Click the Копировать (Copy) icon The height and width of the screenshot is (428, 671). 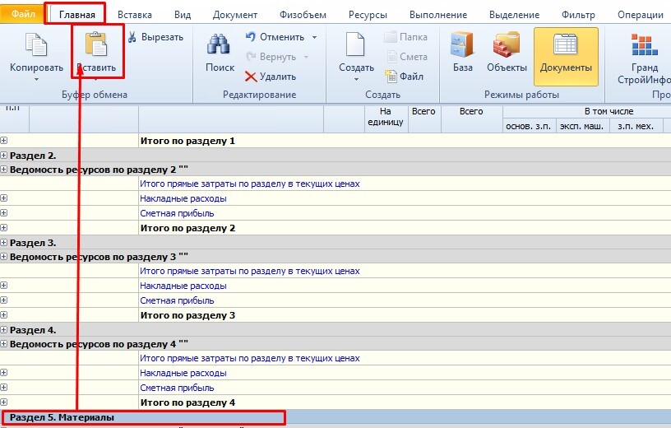[x=36, y=44]
